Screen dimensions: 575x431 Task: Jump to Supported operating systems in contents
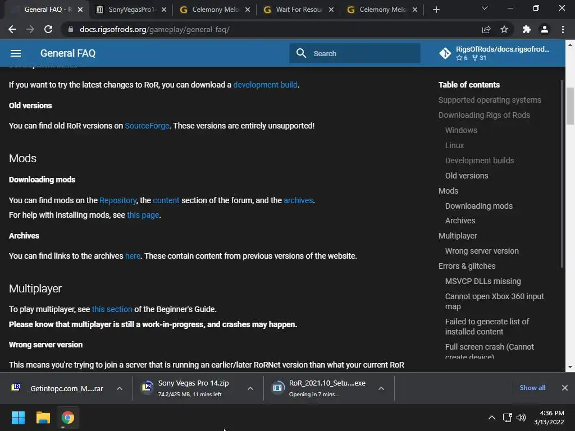pyautogui.click(x=490, y=100)
